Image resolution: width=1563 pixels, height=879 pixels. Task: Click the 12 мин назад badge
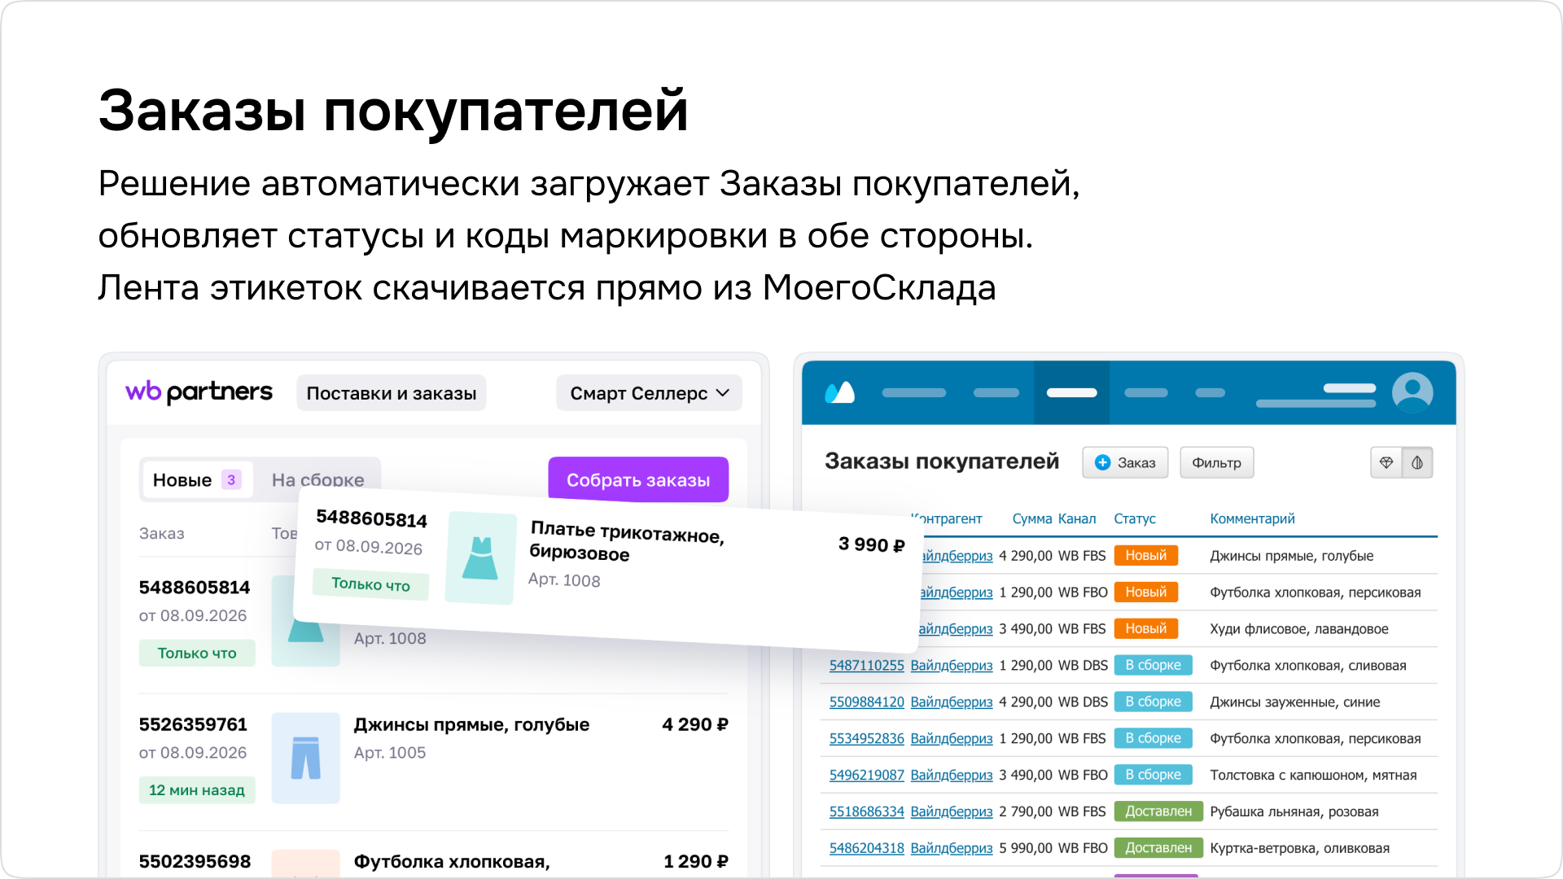[x=197, y=789]
